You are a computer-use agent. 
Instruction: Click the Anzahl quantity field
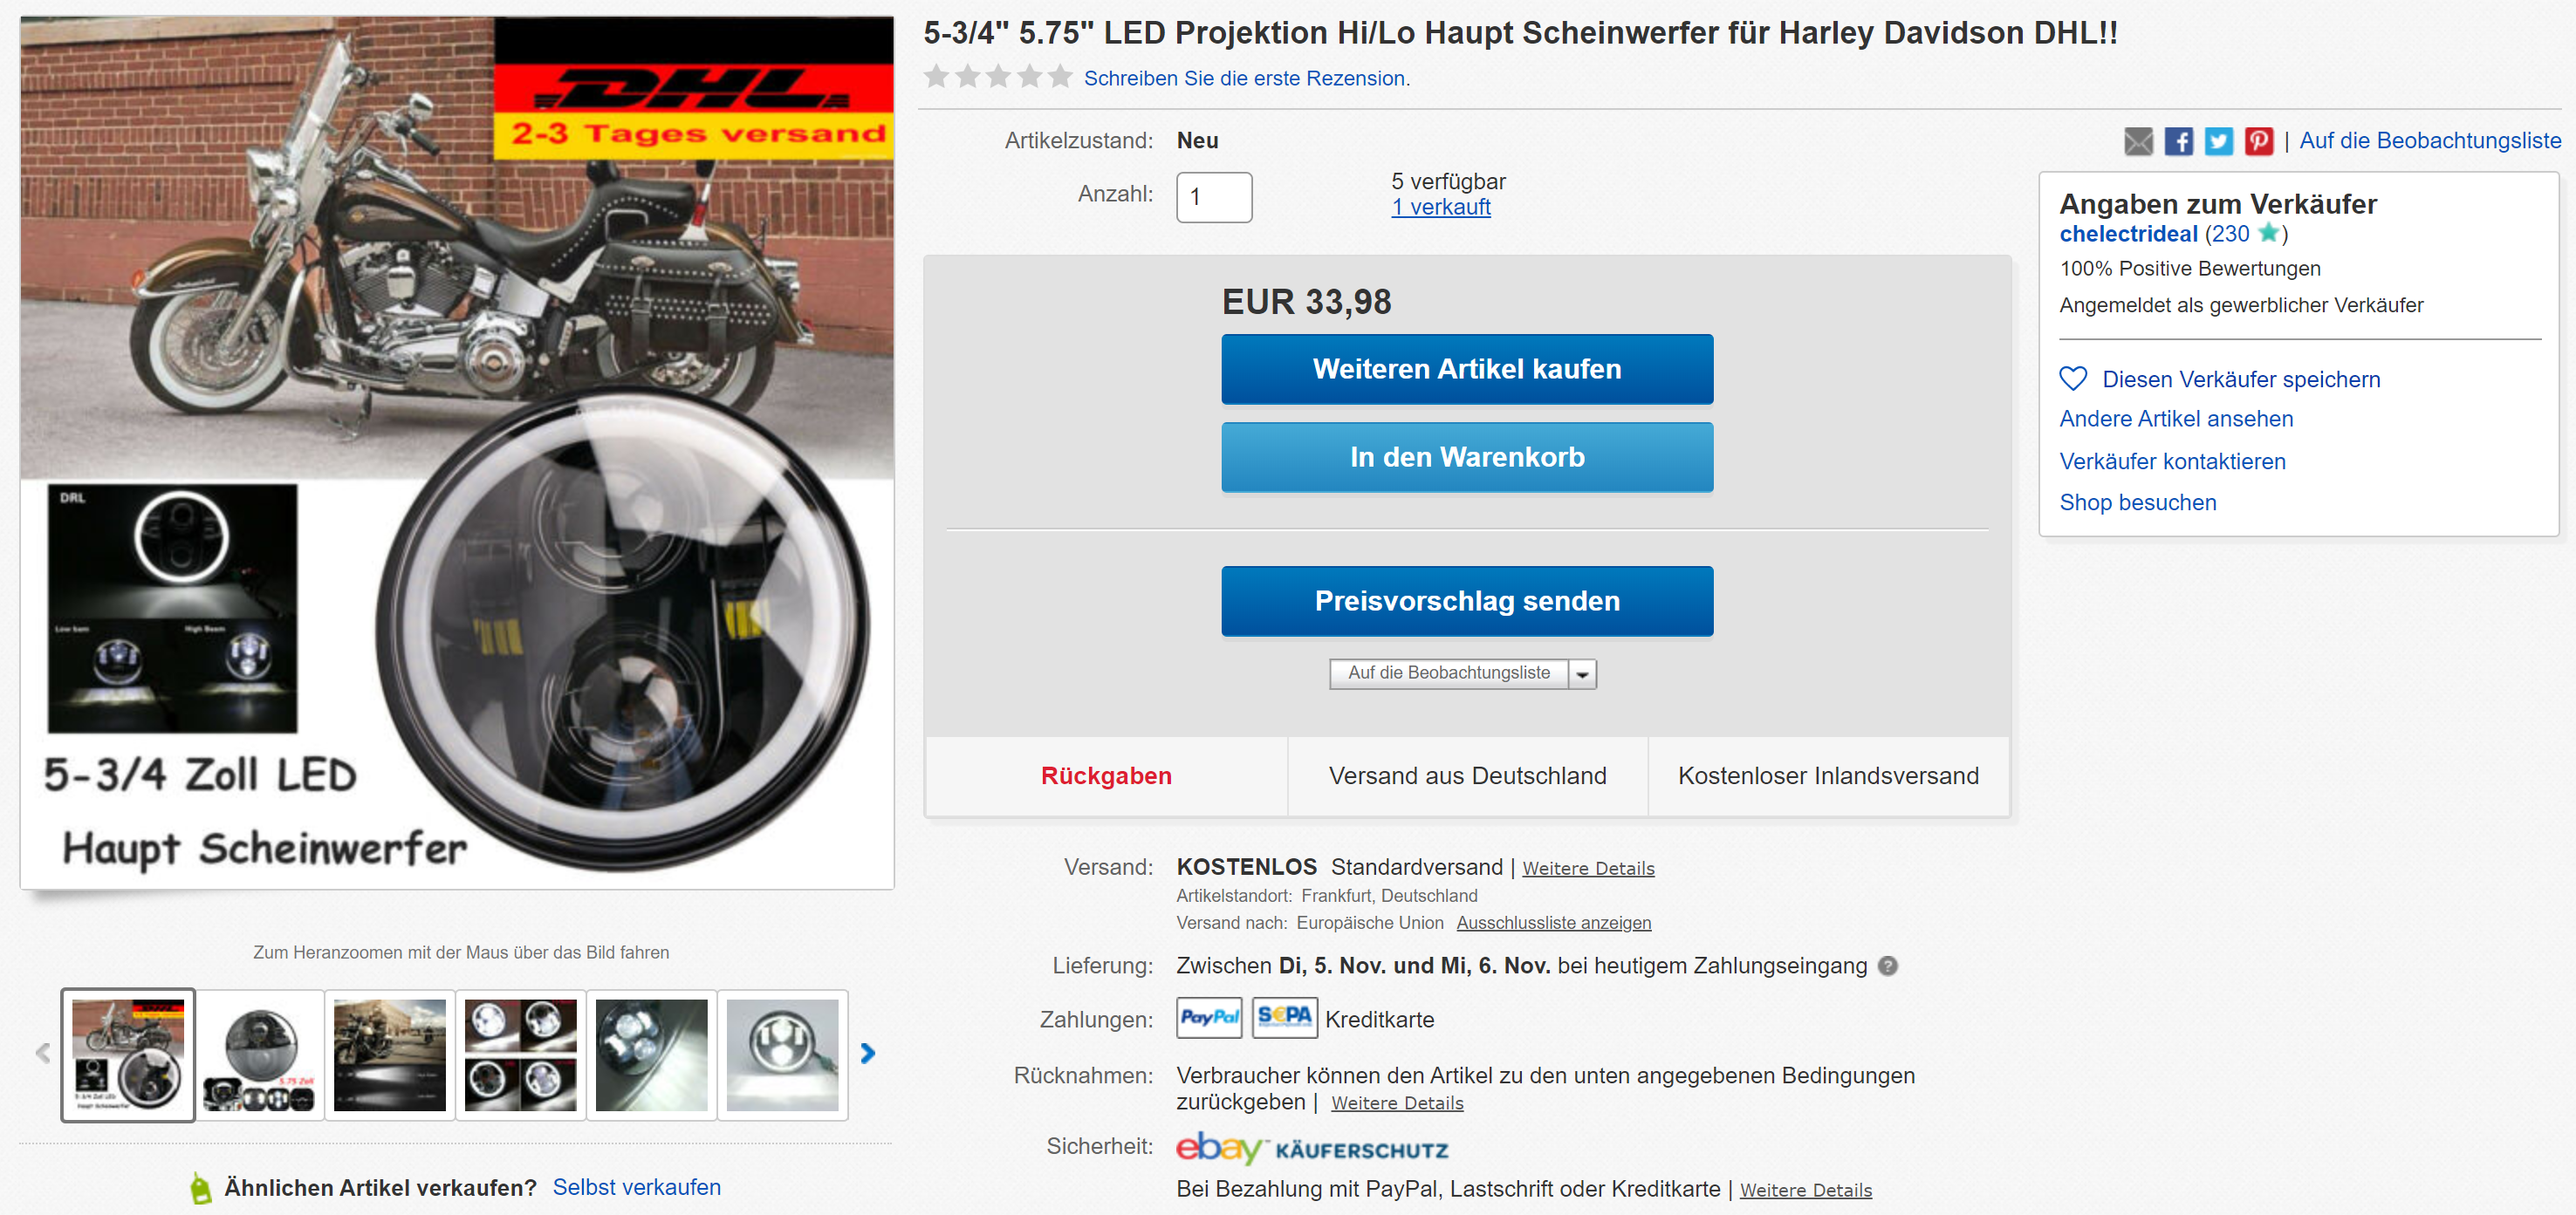1214,197
